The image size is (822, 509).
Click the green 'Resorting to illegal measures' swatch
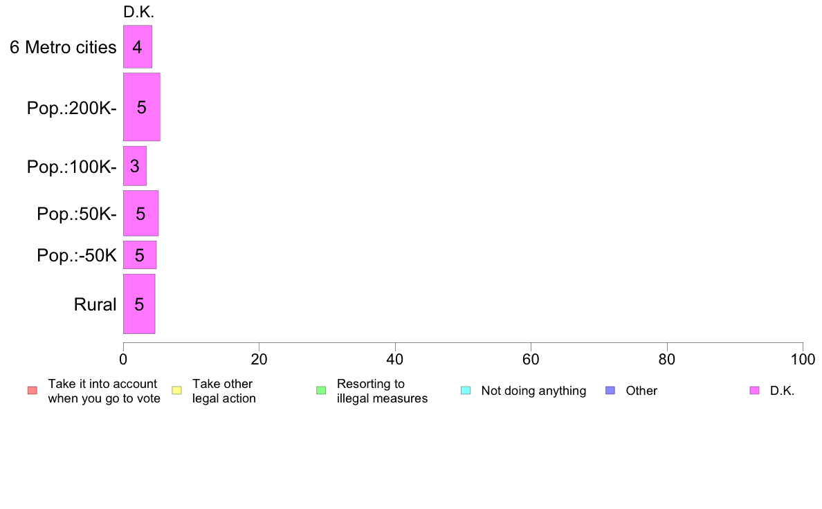(x=321, y=391)
